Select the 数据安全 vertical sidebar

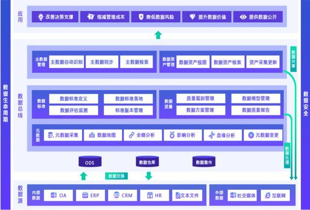tap(306, 105)
